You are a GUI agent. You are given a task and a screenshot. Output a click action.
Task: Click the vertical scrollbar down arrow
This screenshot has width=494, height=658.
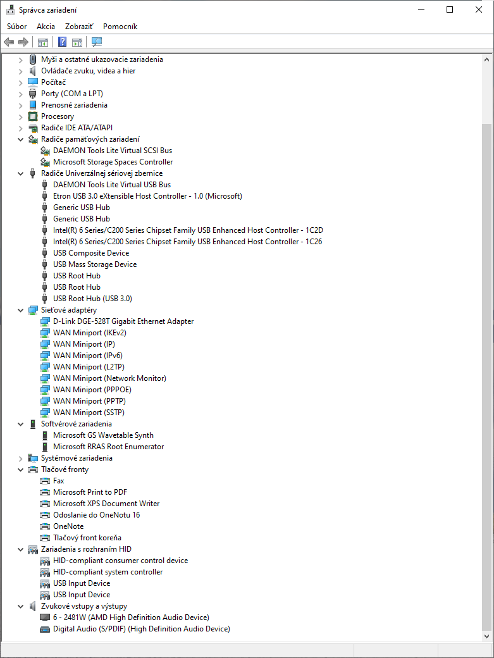[x=486, y=636]
